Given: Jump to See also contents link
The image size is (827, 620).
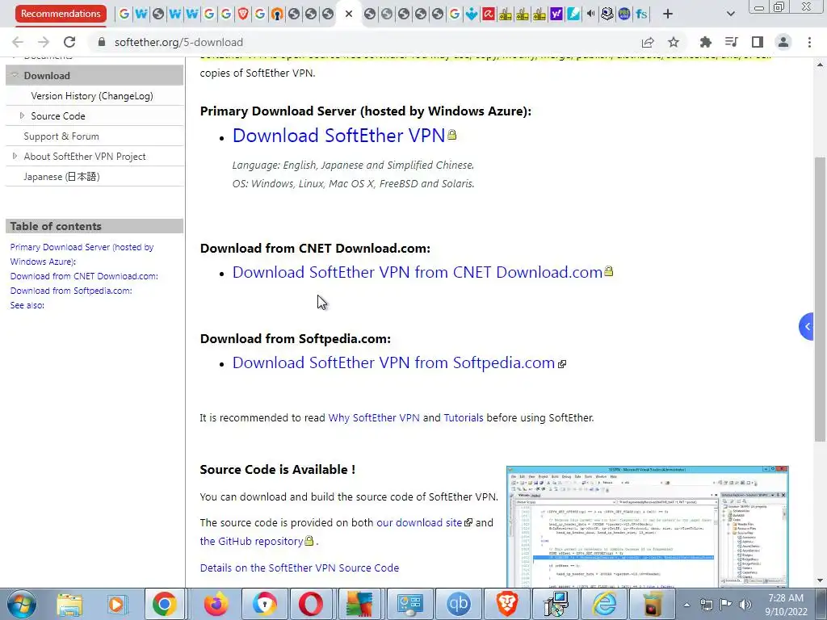Looking at the screenshot, I should 27,305.
